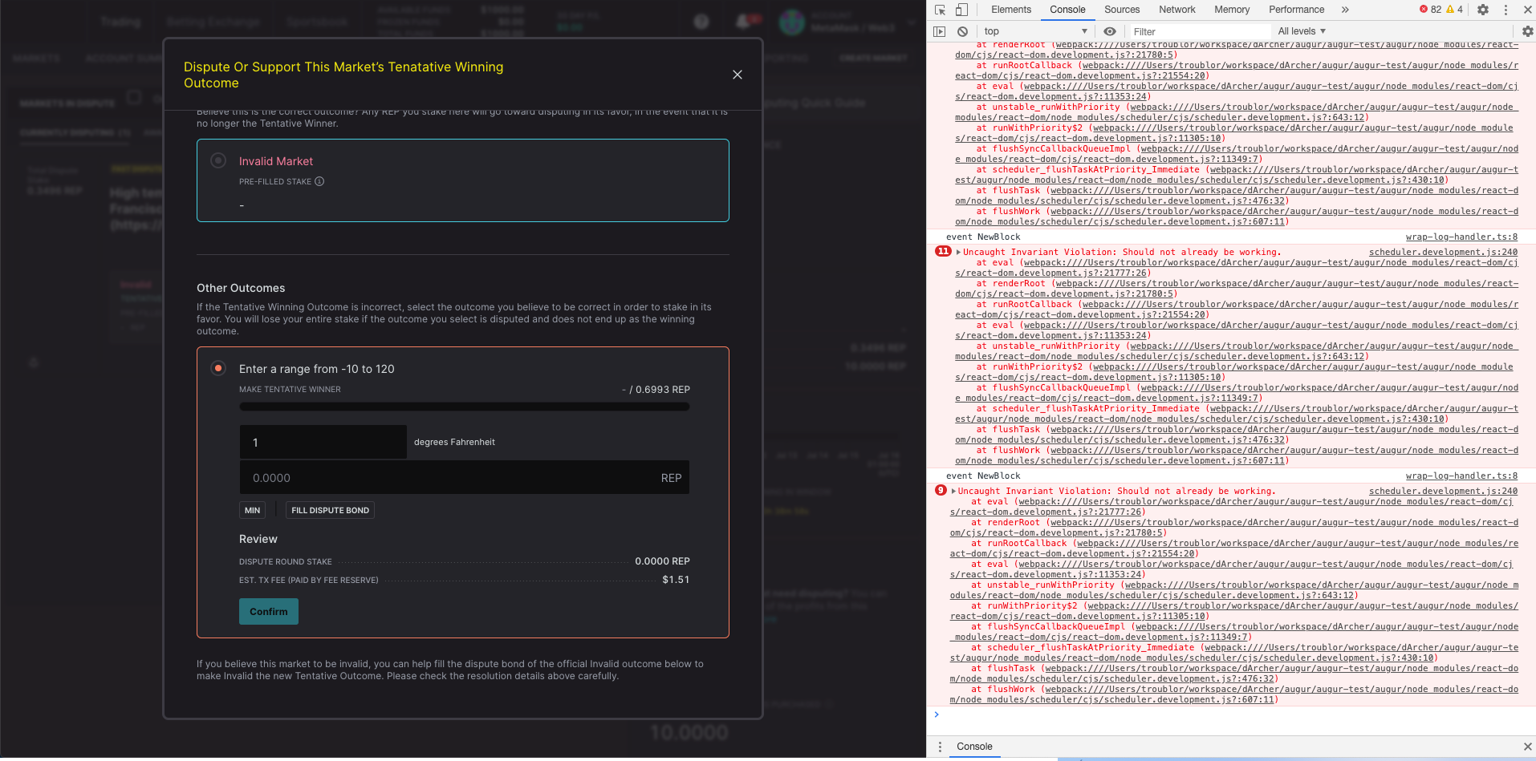Click the help question mark icon
1536x761 pixels.
701,21
